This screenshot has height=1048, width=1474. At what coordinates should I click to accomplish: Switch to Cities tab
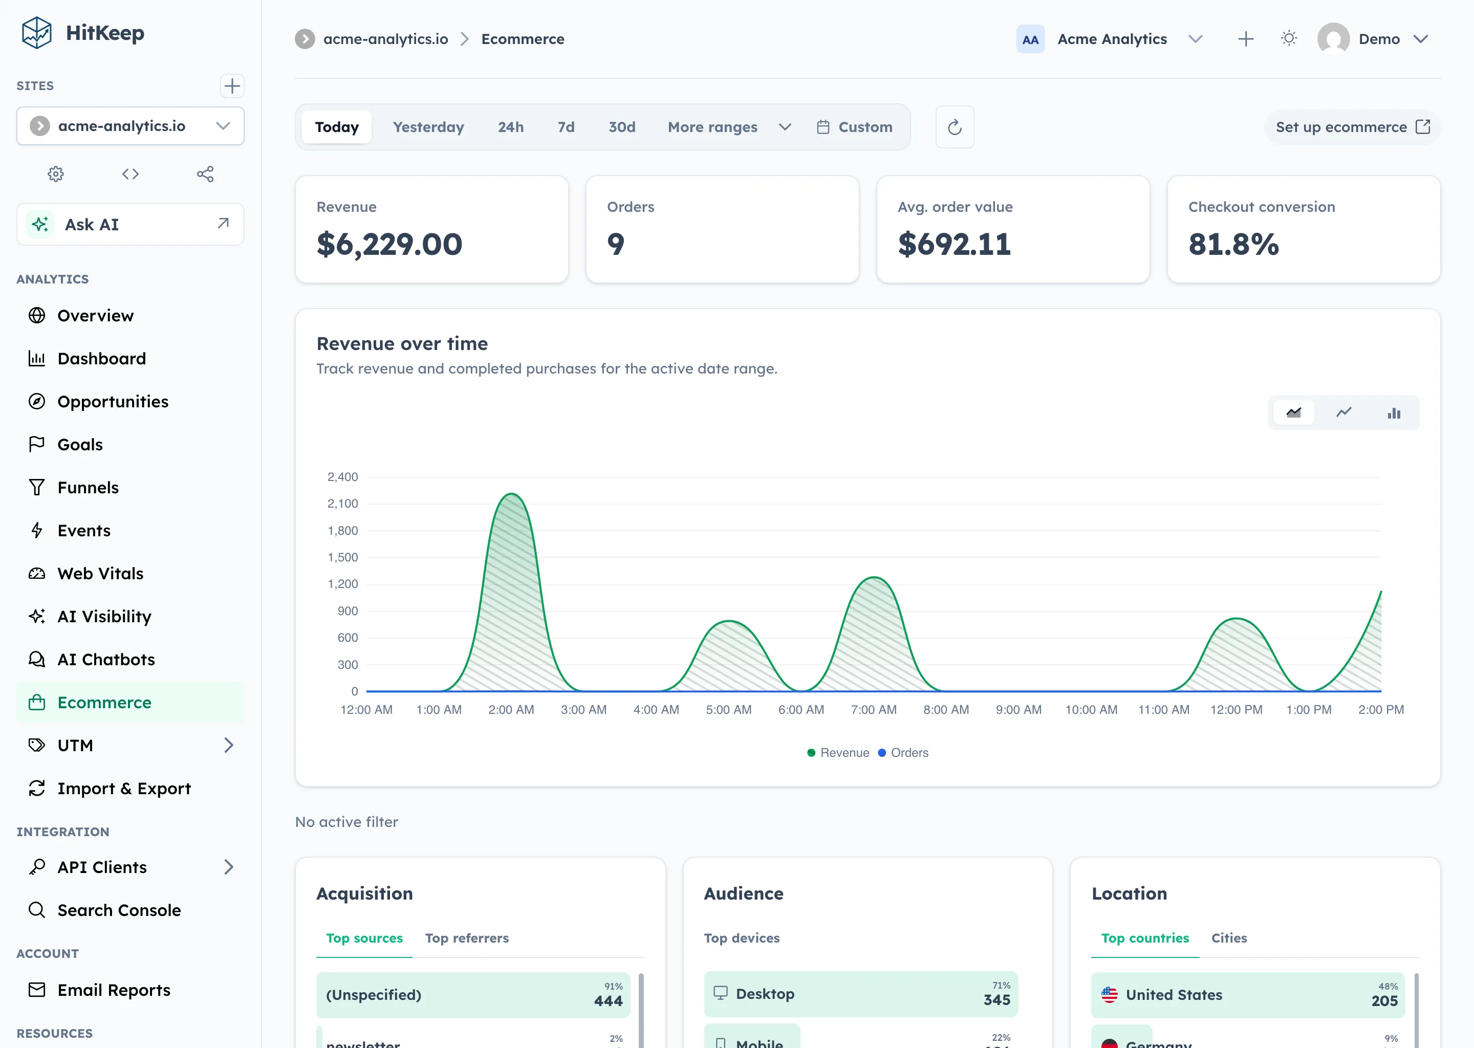(1229, 937)
